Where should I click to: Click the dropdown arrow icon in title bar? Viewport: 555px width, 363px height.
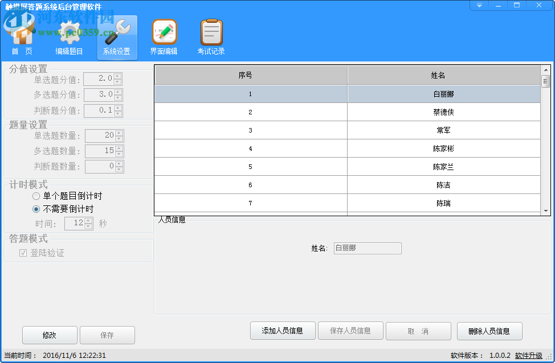click(479, 5)
